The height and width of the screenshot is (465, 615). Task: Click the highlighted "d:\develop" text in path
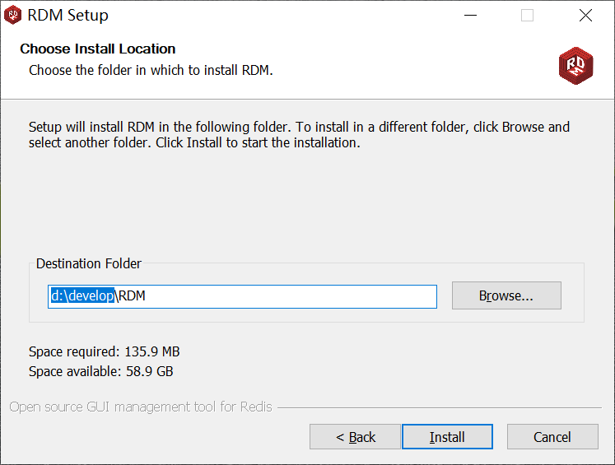tap(82, 296)
